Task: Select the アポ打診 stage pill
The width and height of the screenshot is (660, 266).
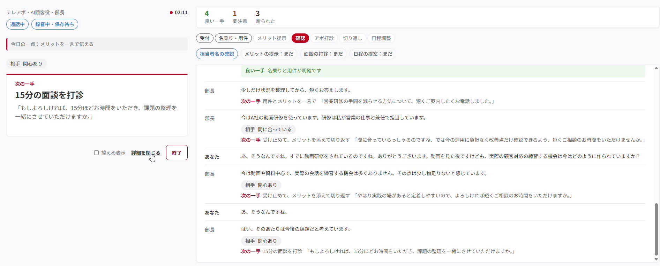Action: [x=324, y=38]
